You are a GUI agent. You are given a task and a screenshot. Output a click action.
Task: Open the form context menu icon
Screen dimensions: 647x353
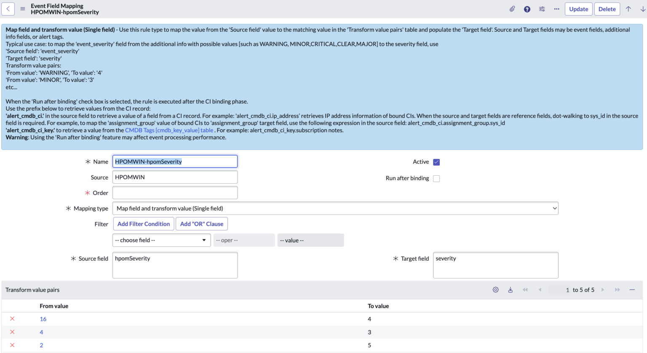(23, 9)
